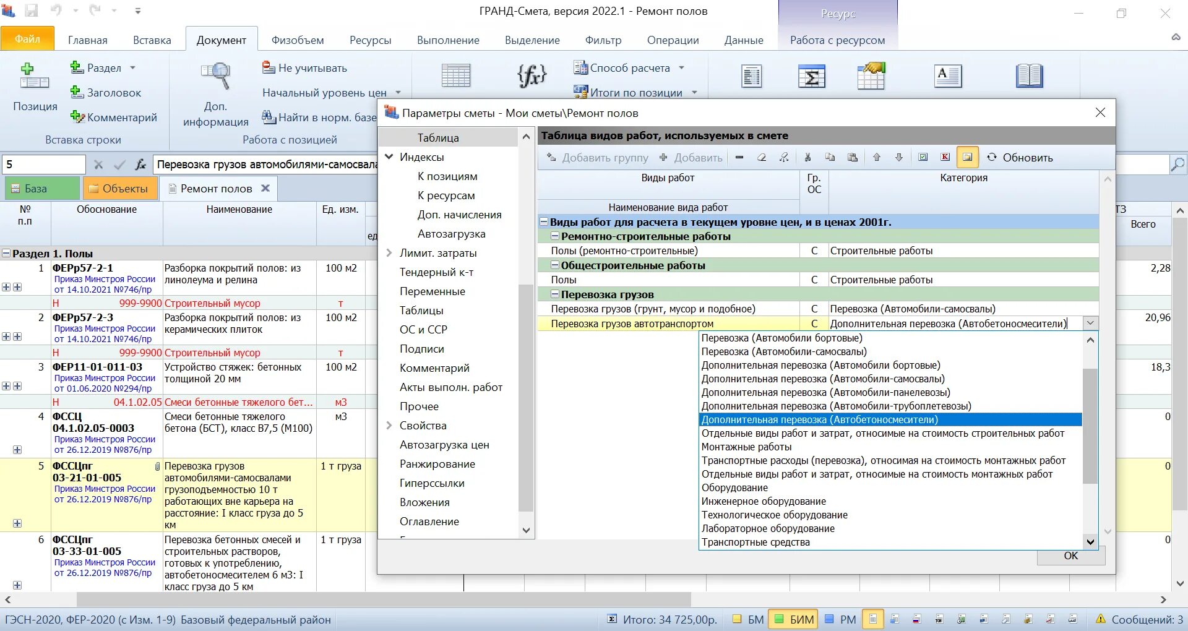Switch to the Объекты tab
1188x631 pixels.
click(x=119, y=189)
